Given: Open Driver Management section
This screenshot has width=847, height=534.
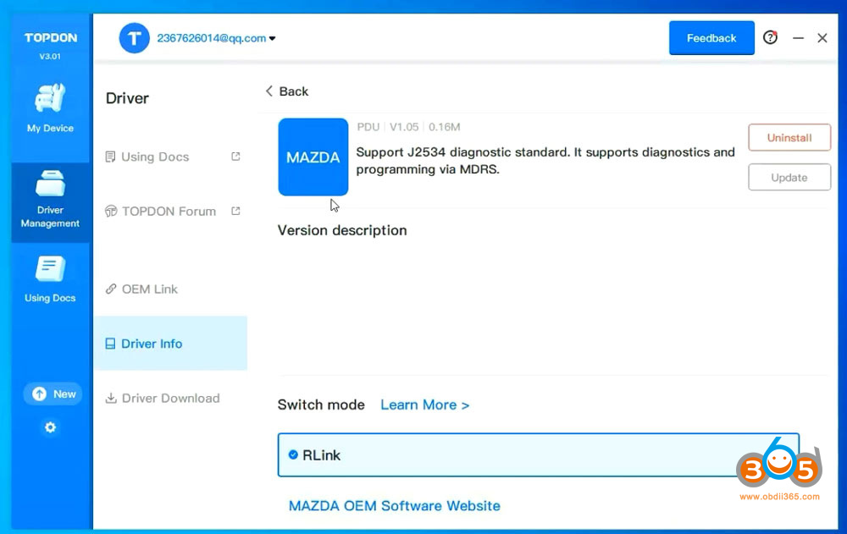Looking at the screenshot, I should (x=51, y=201).
